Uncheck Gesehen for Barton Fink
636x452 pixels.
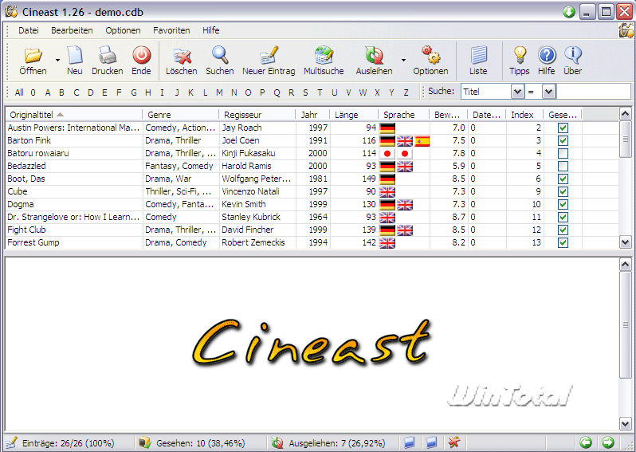[x=563, y=141]
